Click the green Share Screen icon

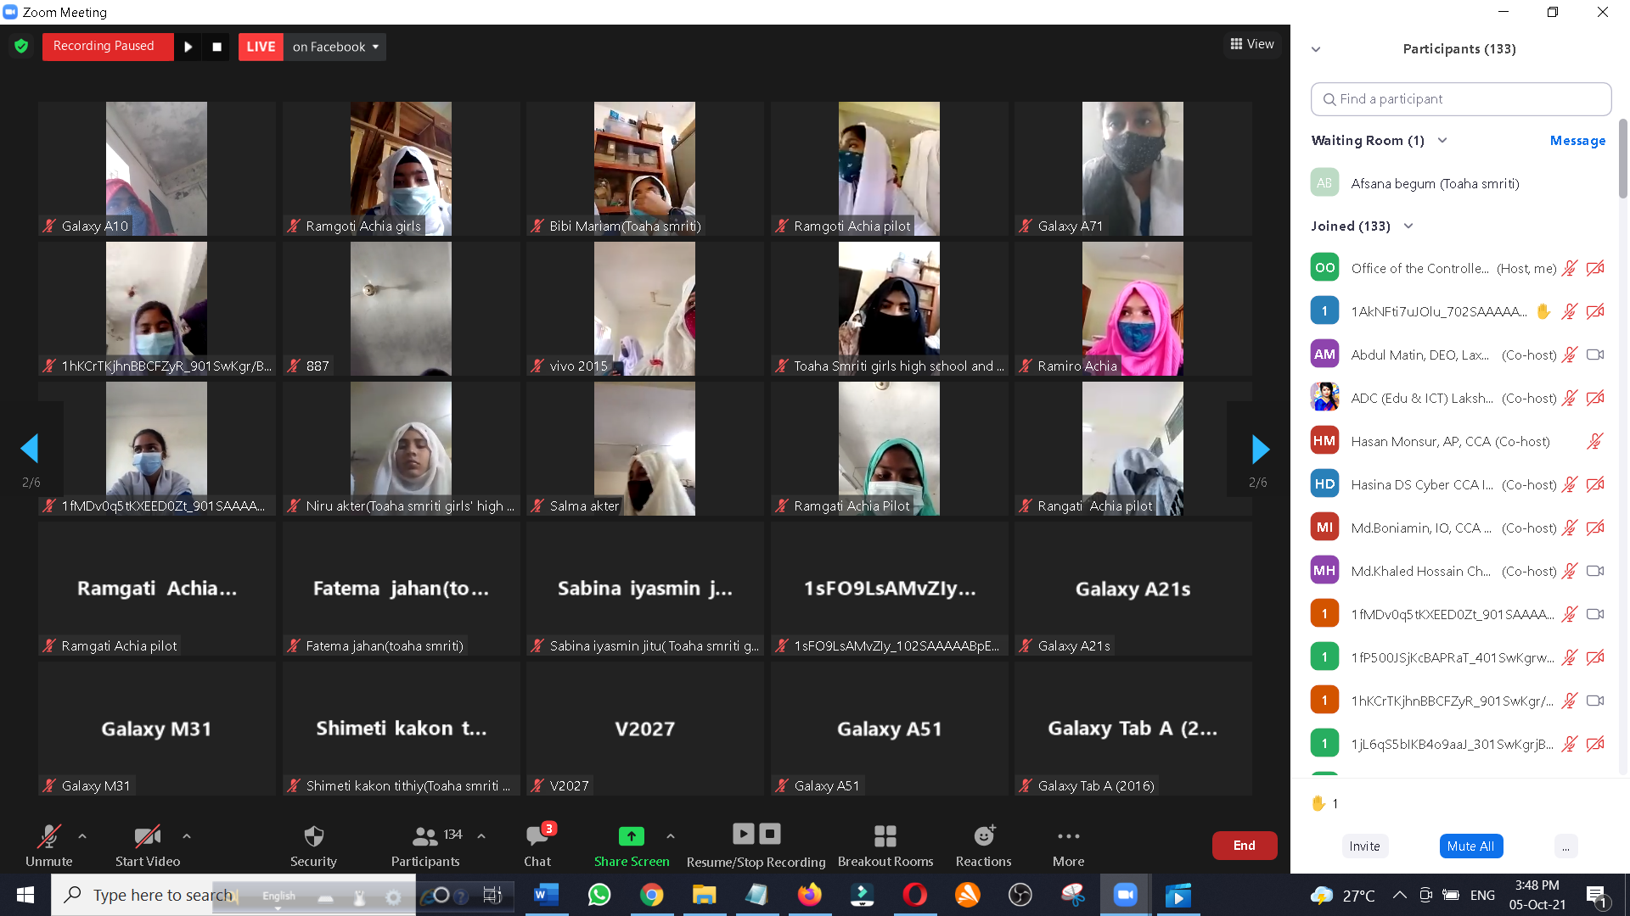[x=631, y=836]
